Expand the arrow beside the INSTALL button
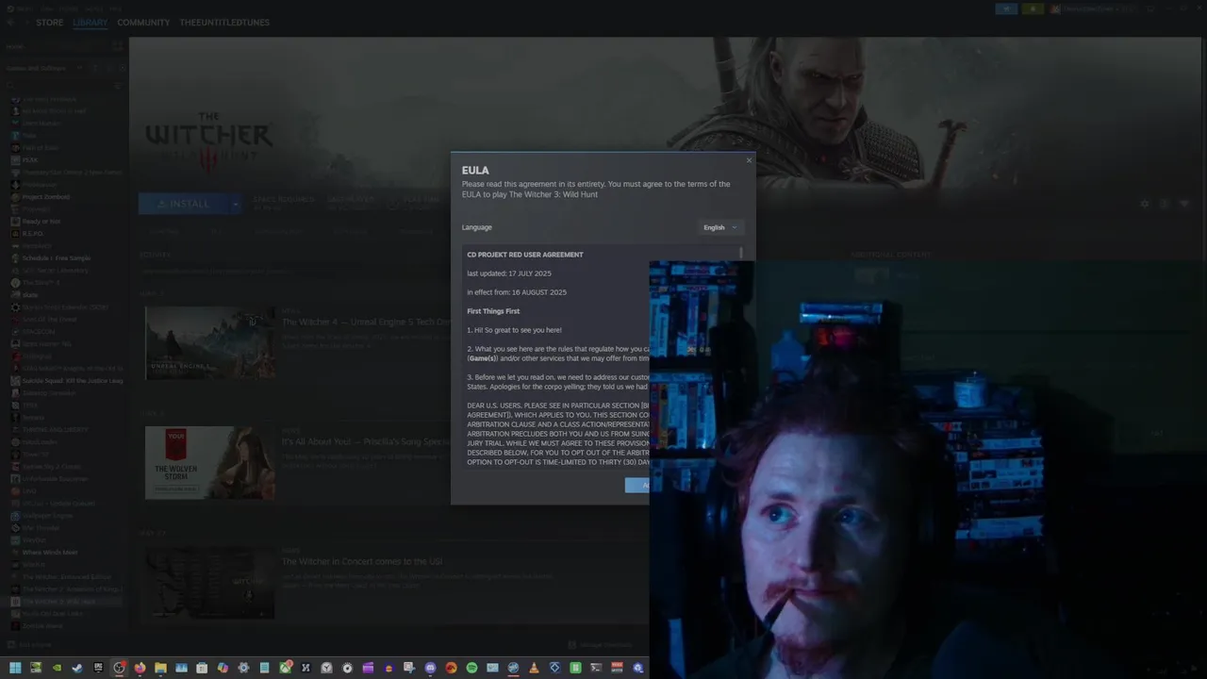The height and width of the screenshot is (679, 1207). click(236, 204)
